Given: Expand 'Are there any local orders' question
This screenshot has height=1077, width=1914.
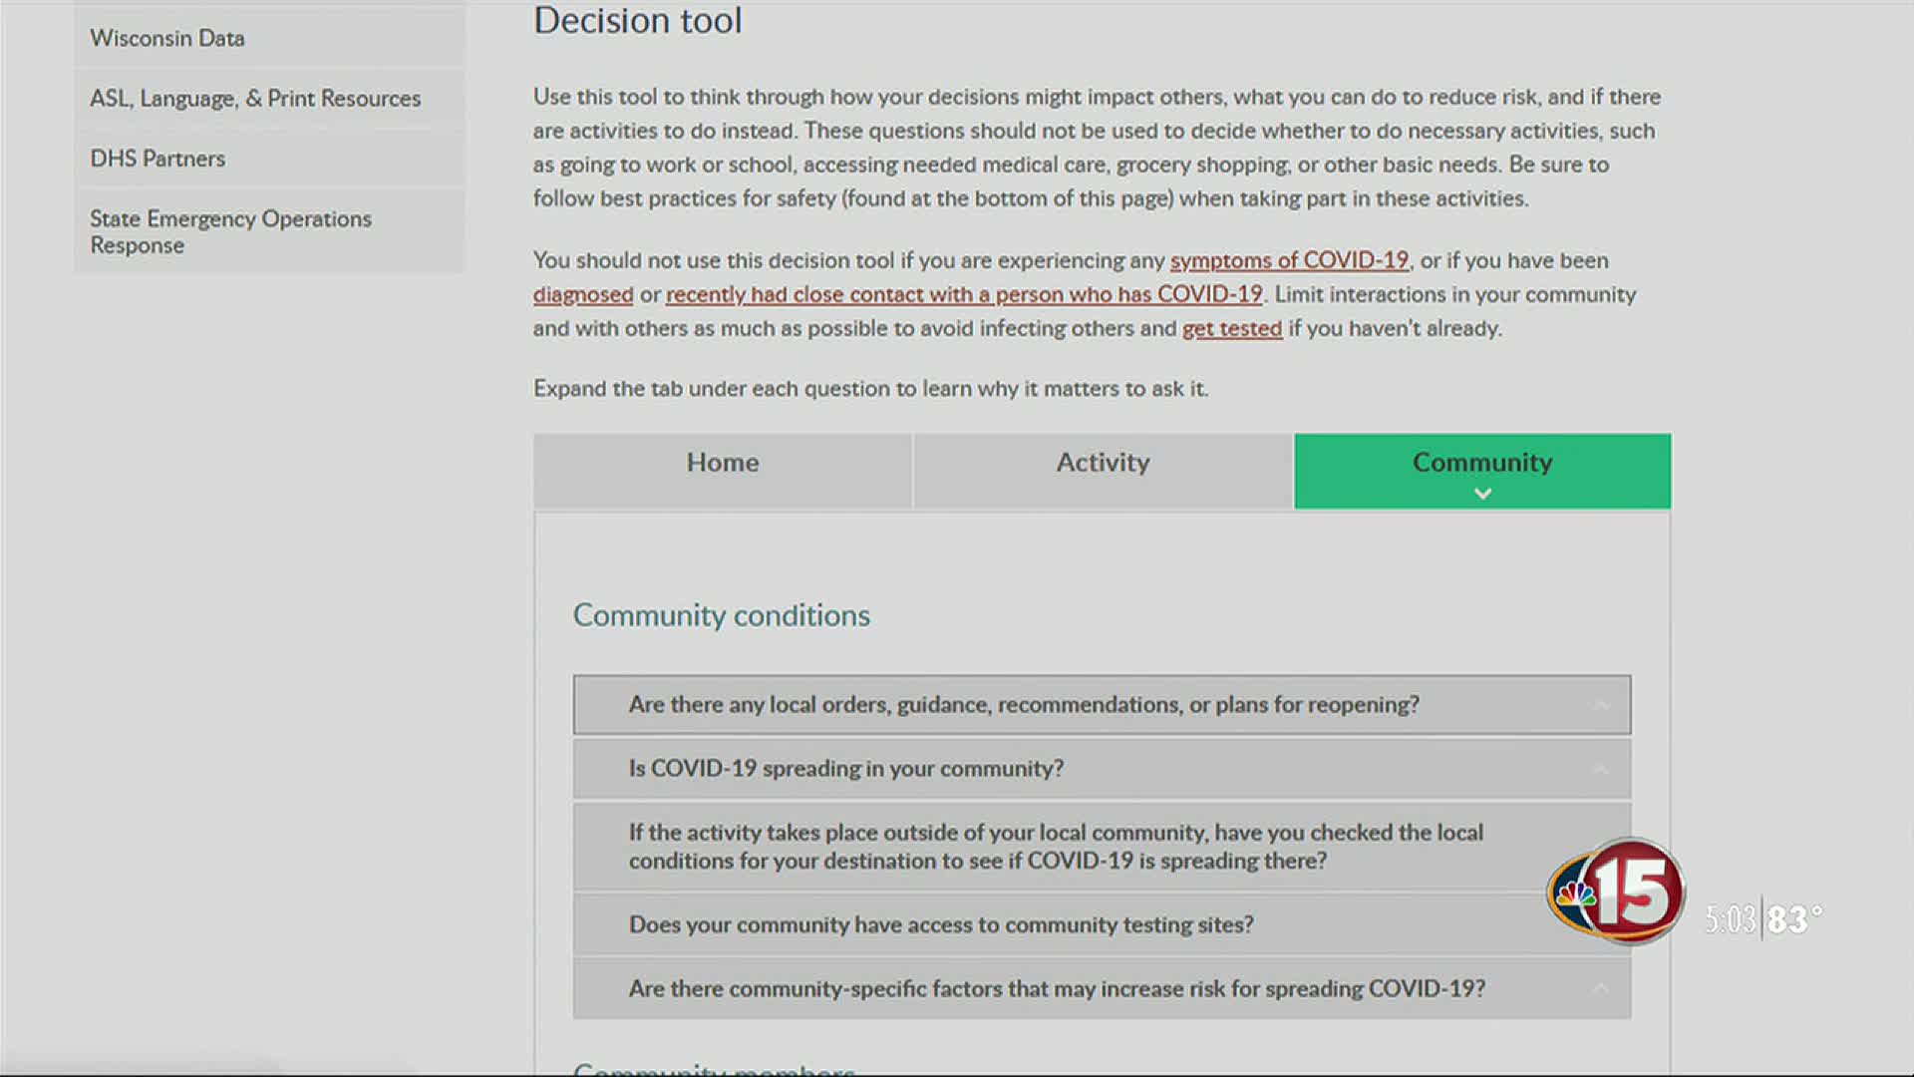Looking at the screenshot, I should coord(1023,705).
